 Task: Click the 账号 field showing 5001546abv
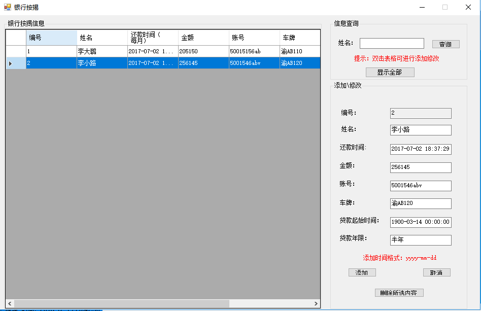[421, 186]
